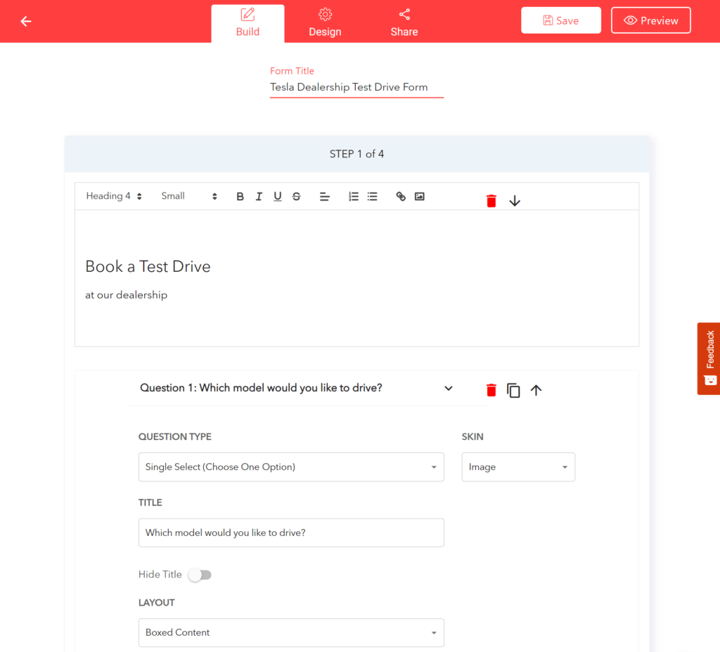Collapse Question 1 via its chevron
This screenshot has width=720, height=652.
coord(449,388)
